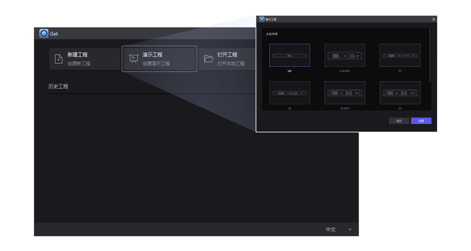471x251 pixels.
Task: Select the Z5 controller device
Action: [x=400, y=93]
